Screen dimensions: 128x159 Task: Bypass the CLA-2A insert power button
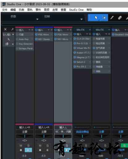coord(75,39)
